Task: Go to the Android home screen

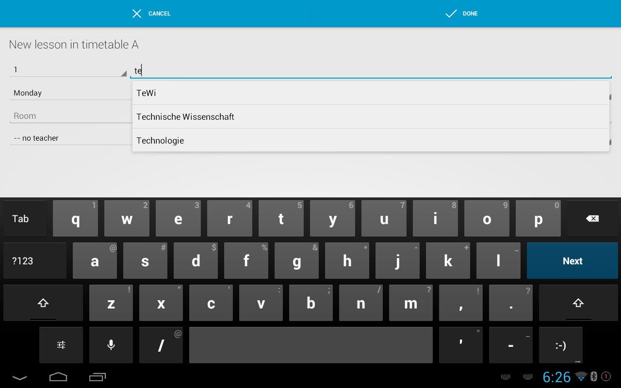Action: [x=58, y=377]
